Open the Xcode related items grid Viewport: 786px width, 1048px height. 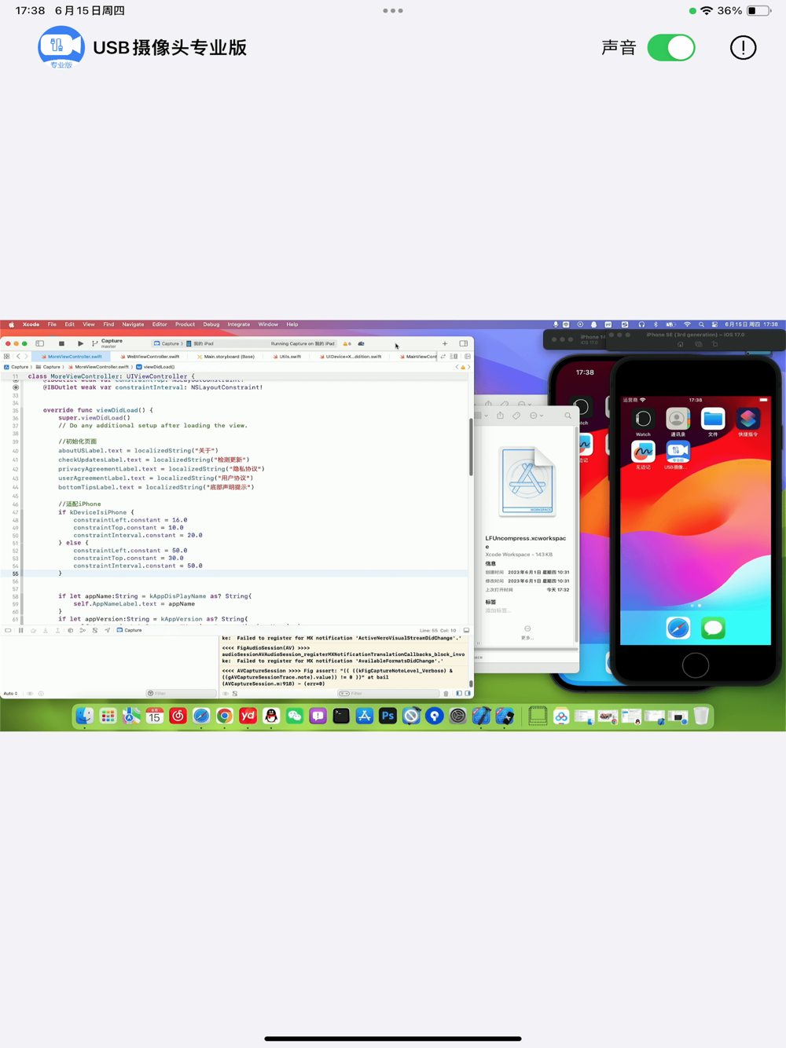click(7, 357)
